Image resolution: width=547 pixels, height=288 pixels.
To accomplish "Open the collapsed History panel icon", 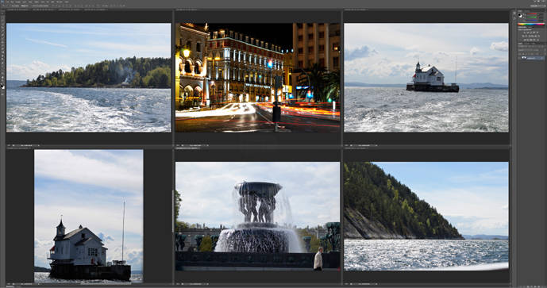I will pos(514,13).
